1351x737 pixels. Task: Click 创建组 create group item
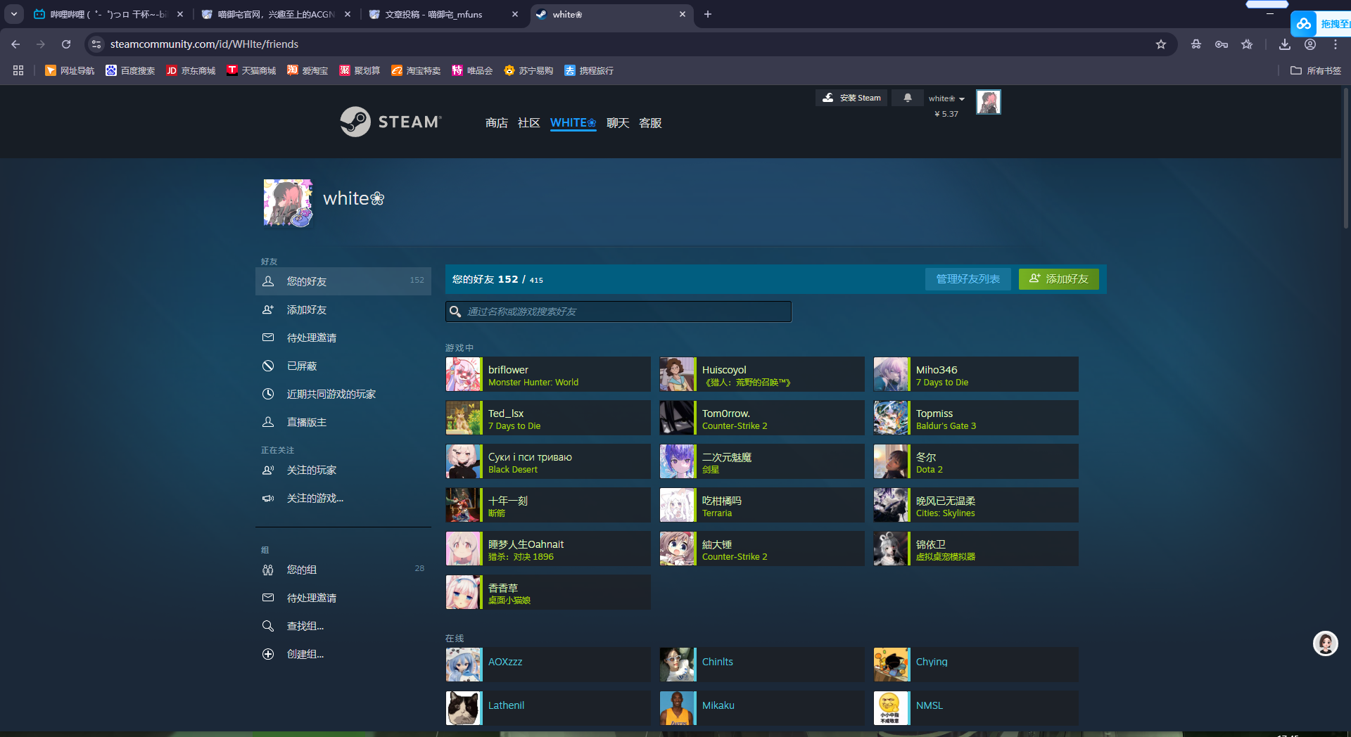point(343,654)
